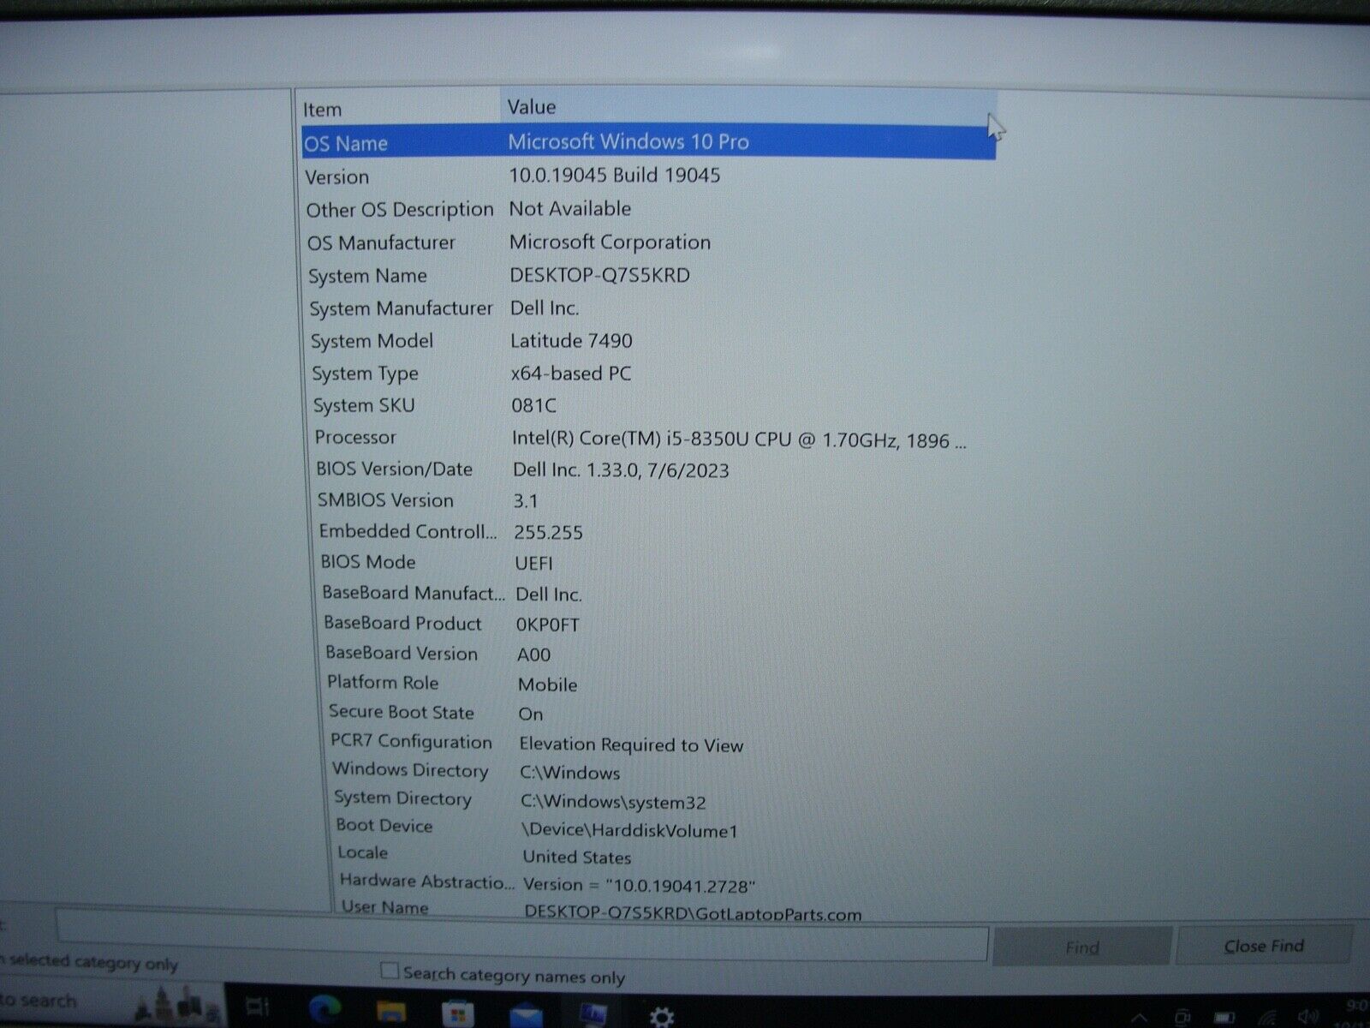Click value Dell Inc. 1.33.0, 7/6/2023
Image resolution: width=1370 pixels, height=1028 pixels.
click(621, 470)
